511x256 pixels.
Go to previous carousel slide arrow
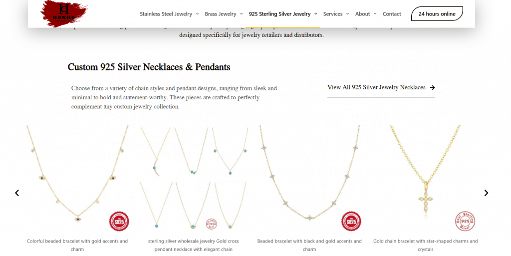17,193
